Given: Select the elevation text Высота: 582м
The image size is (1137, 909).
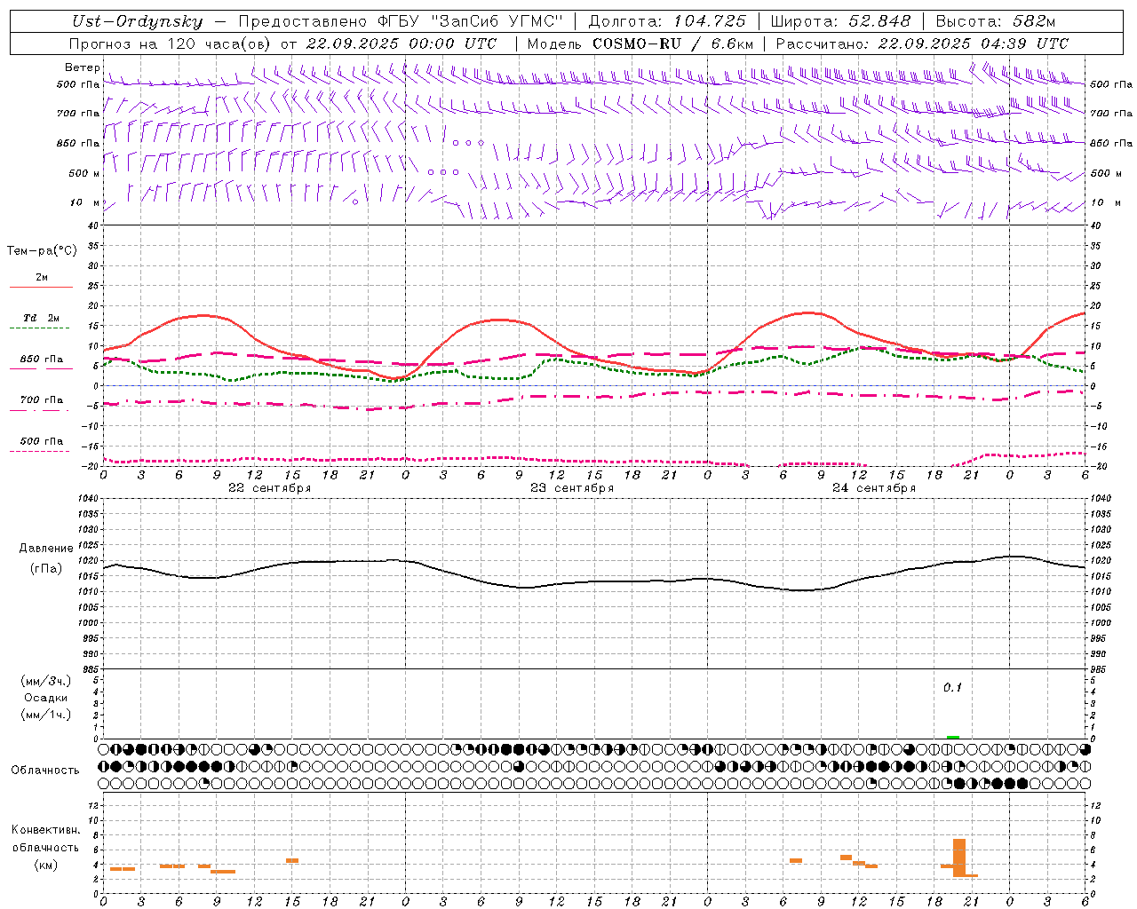Looking at the screenshot, I should click(x=996, y=21).
